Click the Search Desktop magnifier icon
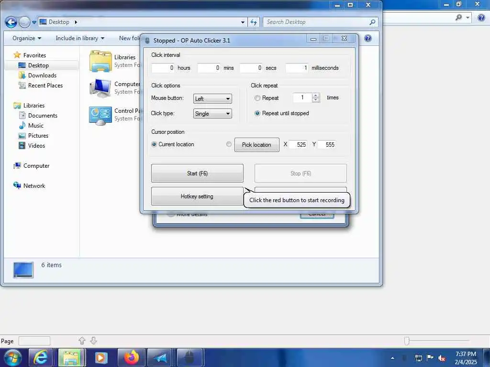Viewport: 490px width, 367px height. [x=372, y=22]
